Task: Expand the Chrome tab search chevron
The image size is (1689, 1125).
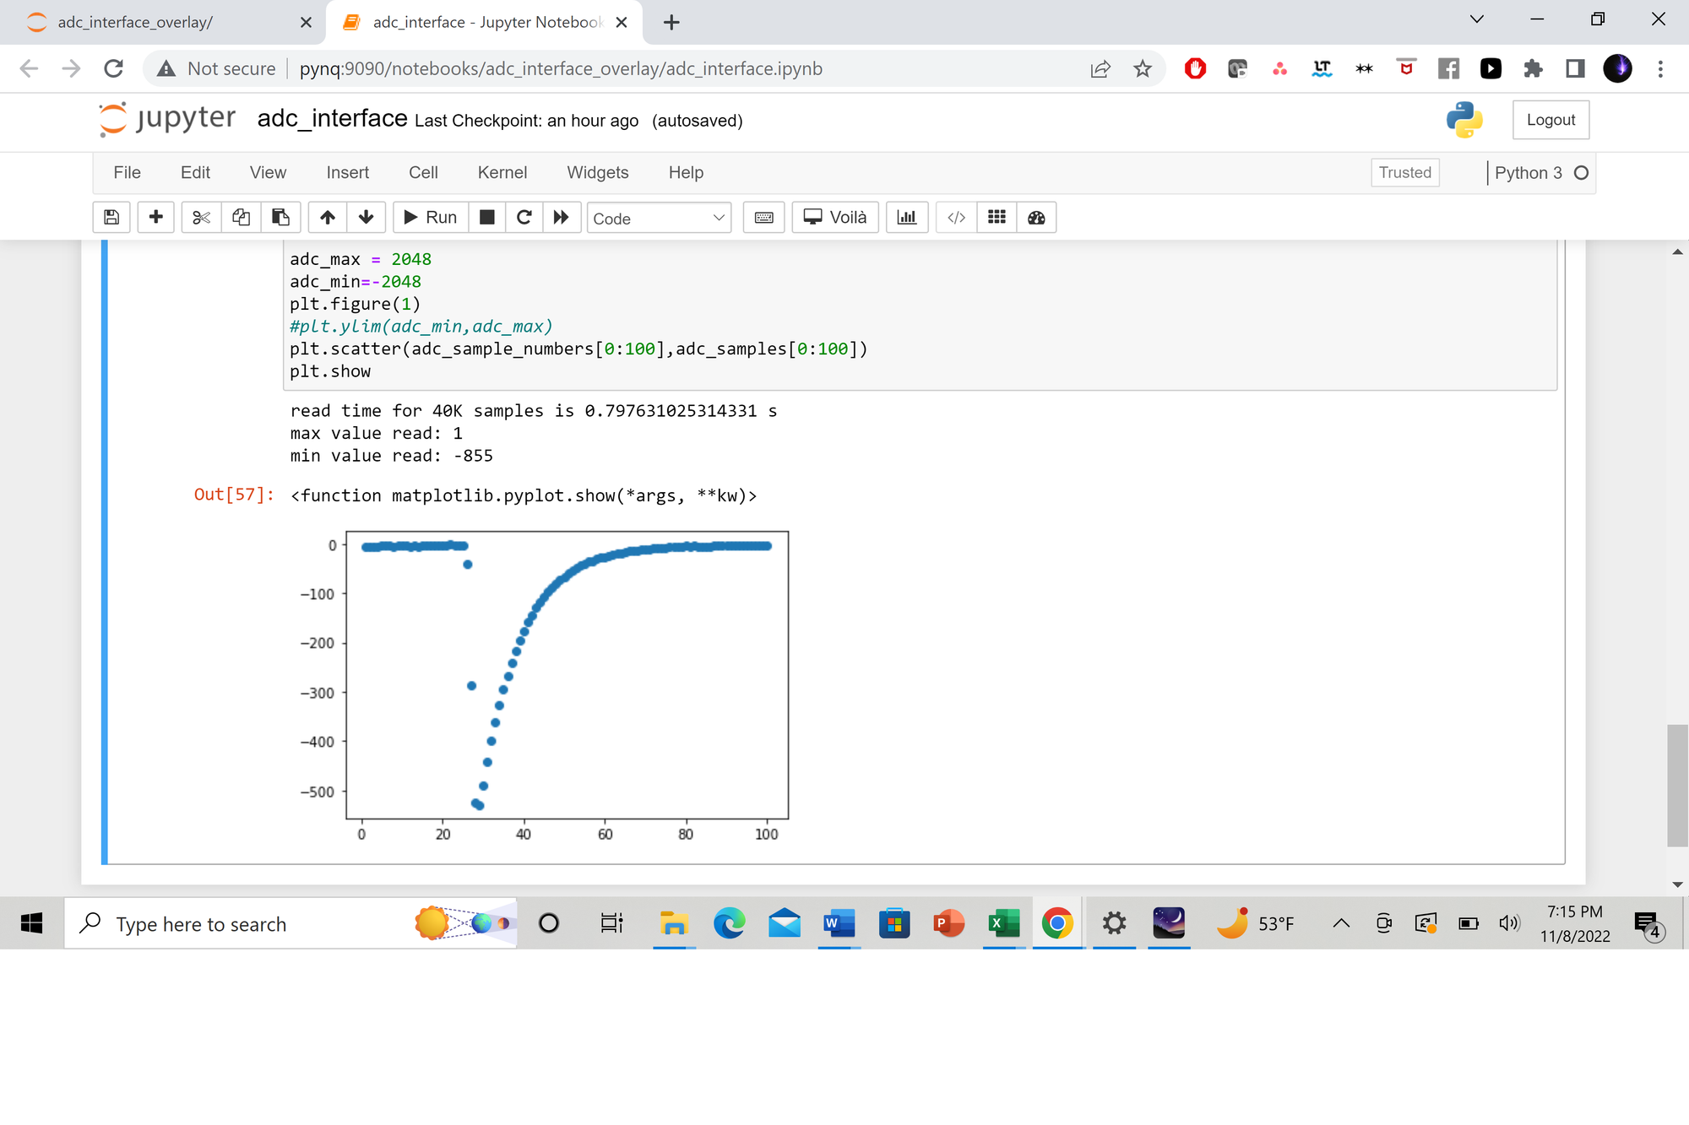Action: [x=1476, y=20]
